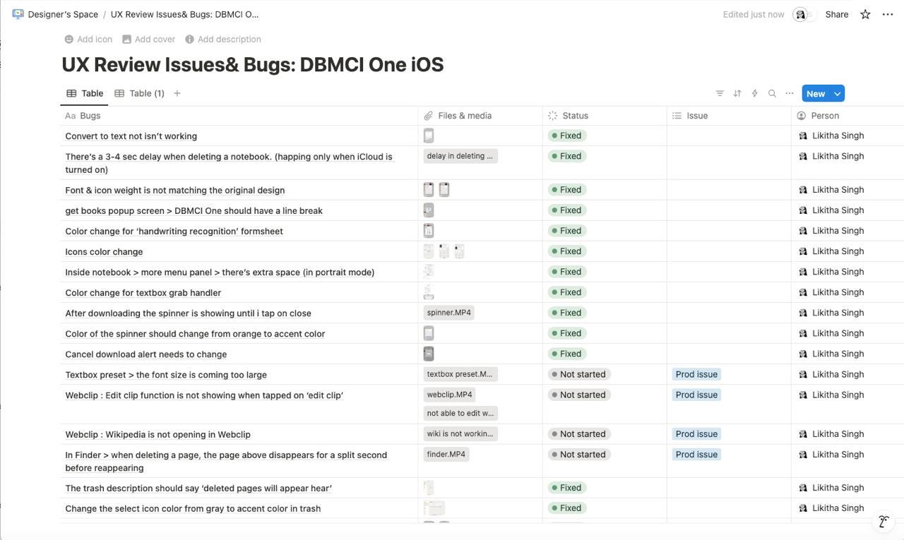
Task: Open finder.MP4 file attachment
Action: pos(446,455)
